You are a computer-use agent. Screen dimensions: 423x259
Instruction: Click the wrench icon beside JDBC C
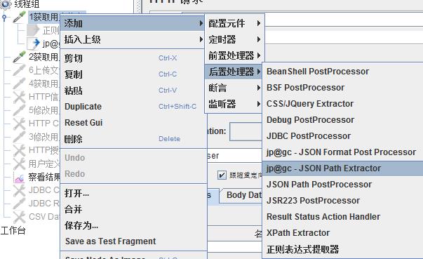[20, 190]
